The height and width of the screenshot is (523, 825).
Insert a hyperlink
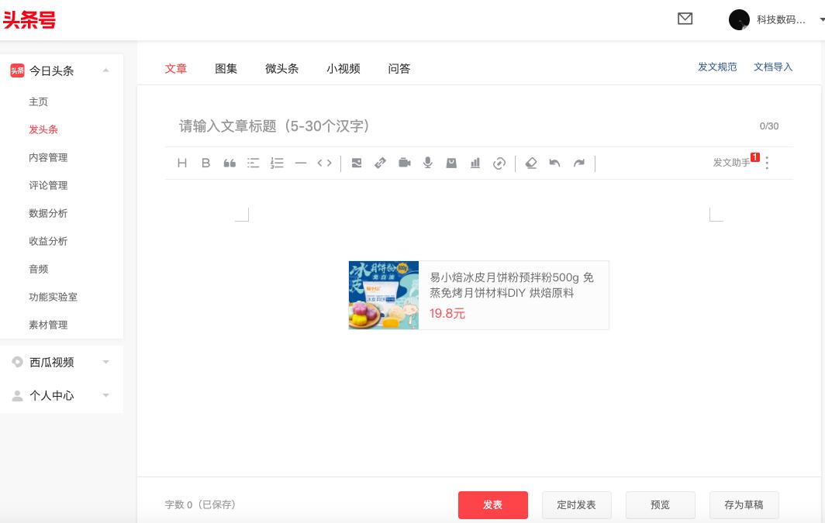(380, 163)
